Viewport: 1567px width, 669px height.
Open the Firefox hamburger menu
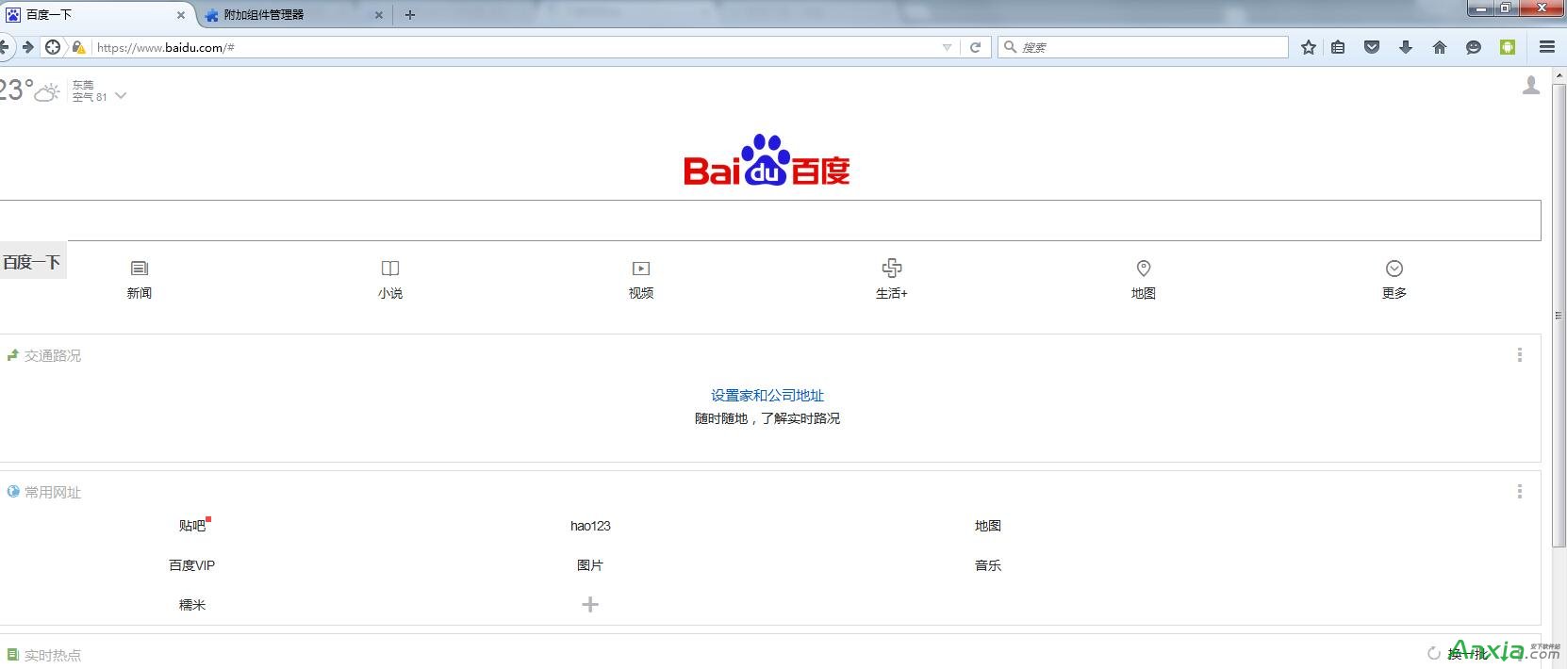click(x=1547, y=47)
